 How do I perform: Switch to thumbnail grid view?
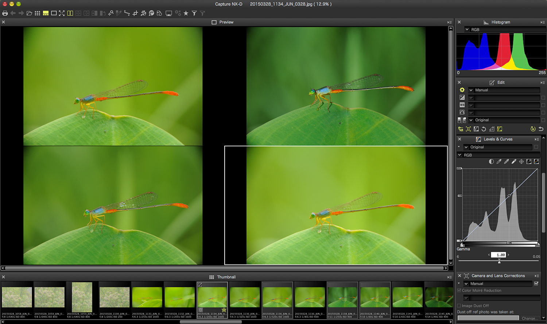tap(37, 13)
